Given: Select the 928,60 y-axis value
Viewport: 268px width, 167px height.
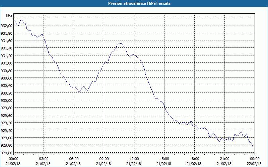Looking at the screenshot, I should tap(6, 153).
